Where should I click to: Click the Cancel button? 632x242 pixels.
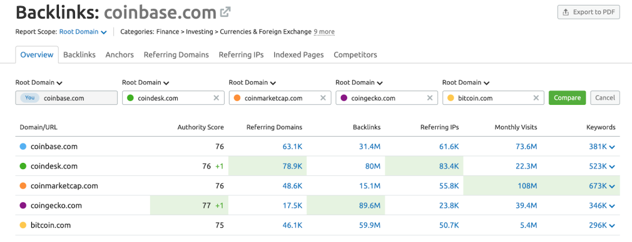605,98
